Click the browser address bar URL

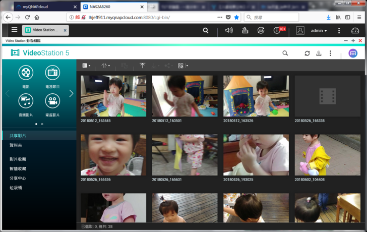click(129, 17)
